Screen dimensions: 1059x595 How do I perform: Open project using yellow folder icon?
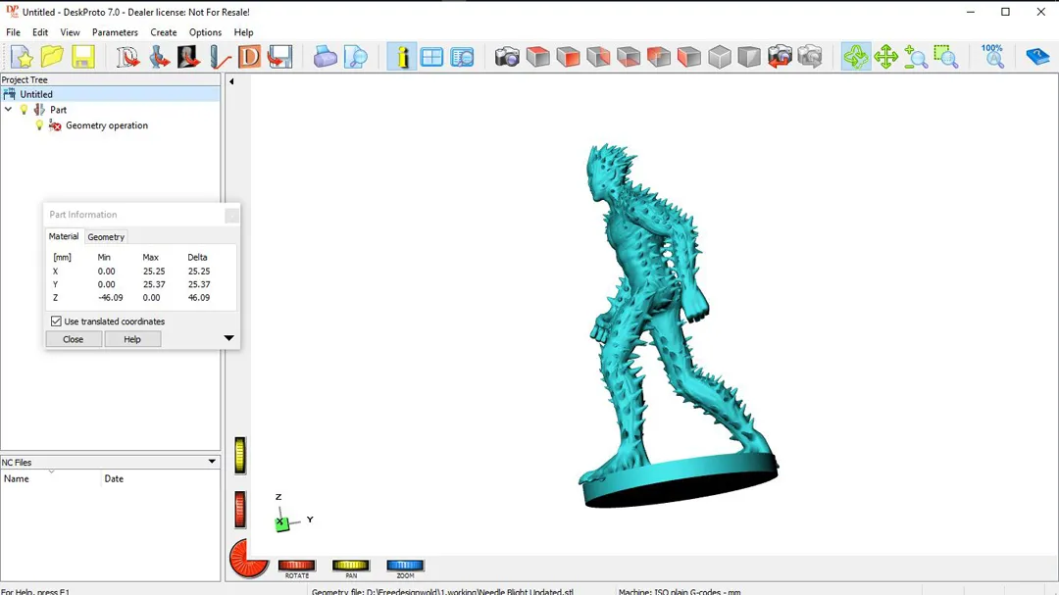[x=52, y=58]
